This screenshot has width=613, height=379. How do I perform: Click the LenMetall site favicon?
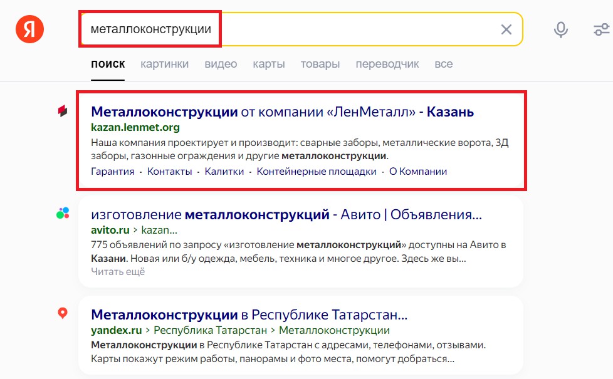tap(63, 112)
